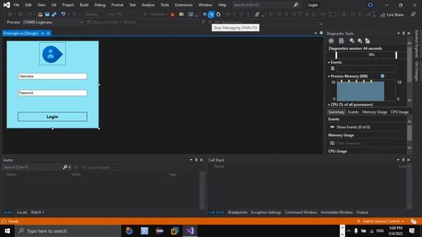Click the Zoom Out icon in Diagnostic Tools

click(x=360, y=41)
